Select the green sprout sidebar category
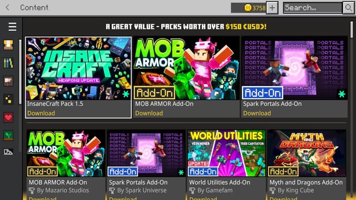The height and width of the screenshot is (200, 356). pyautogui.click(x=8, y=136)
